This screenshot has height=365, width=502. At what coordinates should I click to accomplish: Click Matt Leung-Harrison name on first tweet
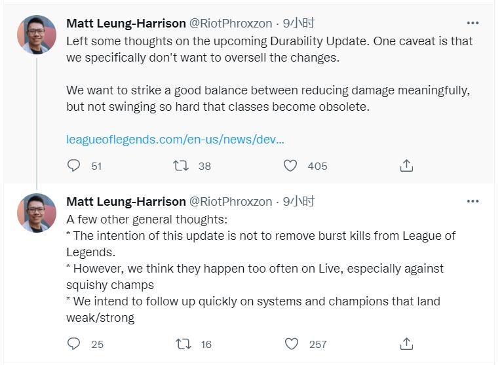[126, 23]
